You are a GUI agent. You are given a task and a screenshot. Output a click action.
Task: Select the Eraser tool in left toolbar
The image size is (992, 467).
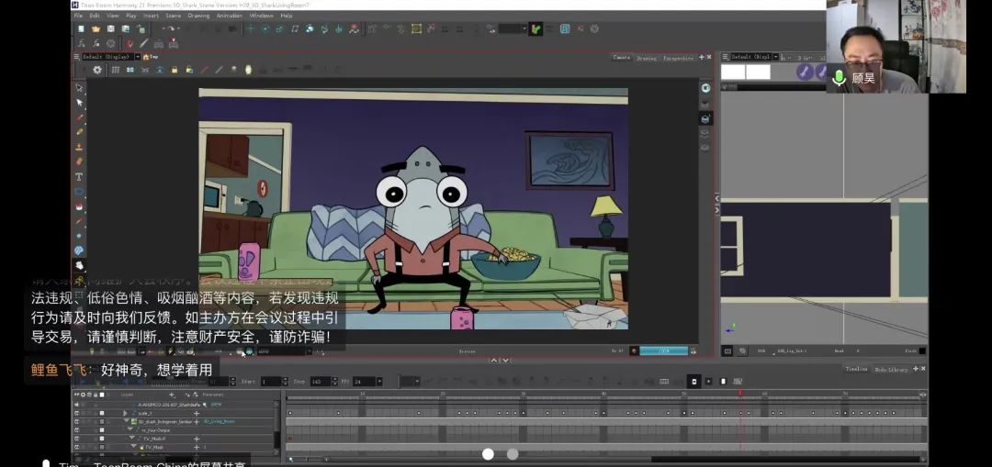coord(80,161)
